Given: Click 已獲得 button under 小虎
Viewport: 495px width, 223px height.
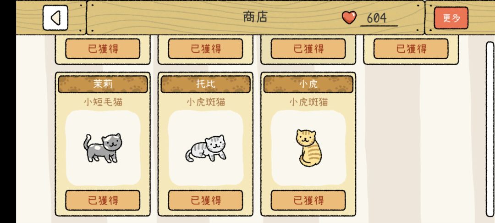Looking at the screenshot, I should pyautogui.click(x=308, y=200).
